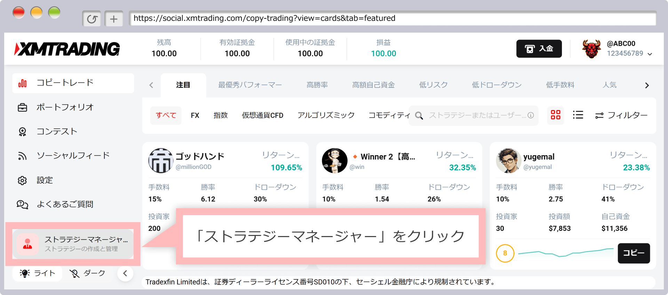Switch to list view

[578, 115]
